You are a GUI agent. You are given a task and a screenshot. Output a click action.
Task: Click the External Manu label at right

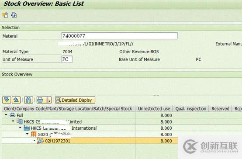[228, 44]
